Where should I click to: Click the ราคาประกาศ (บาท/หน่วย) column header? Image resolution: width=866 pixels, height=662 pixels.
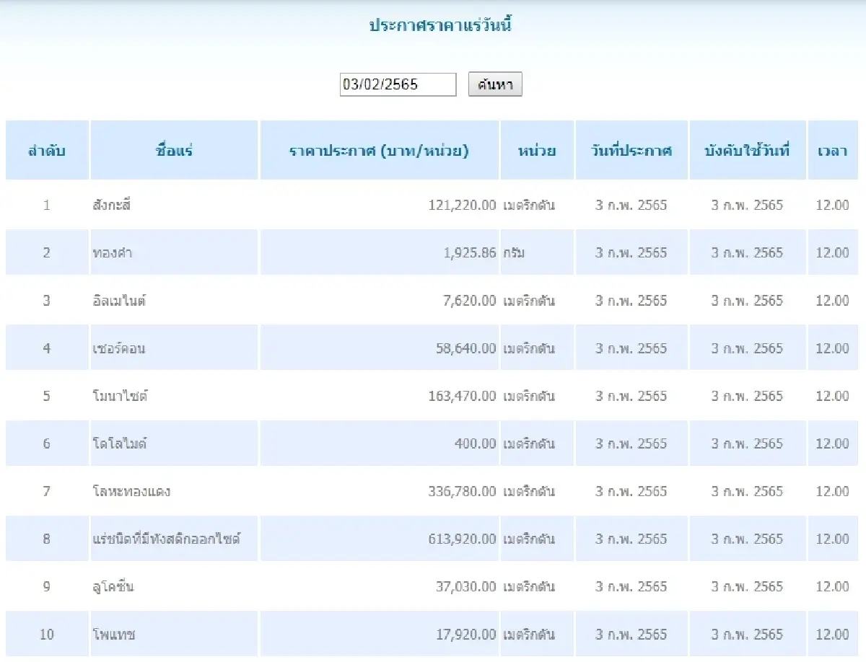[x=379, y=151]
